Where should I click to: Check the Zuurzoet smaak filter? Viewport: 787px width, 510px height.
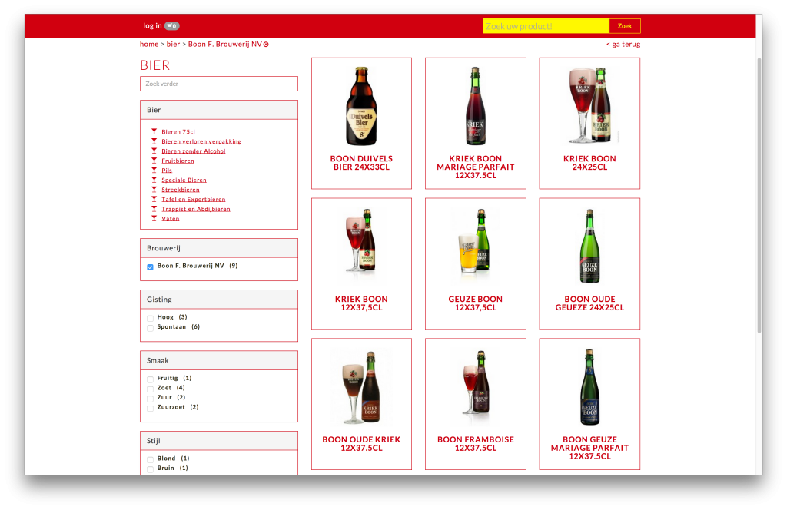(x=150, y=408)
